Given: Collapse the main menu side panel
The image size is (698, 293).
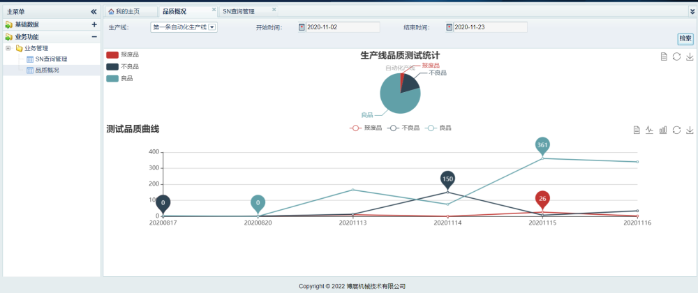Looking at the screenshot, I should (94, 12).
